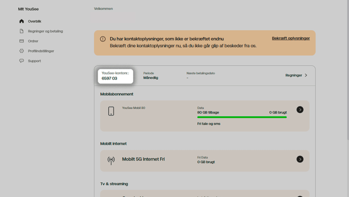Click the phone icon in the Mobilabonnement card
Screen dimensions: 349x197
coord(111,111)
